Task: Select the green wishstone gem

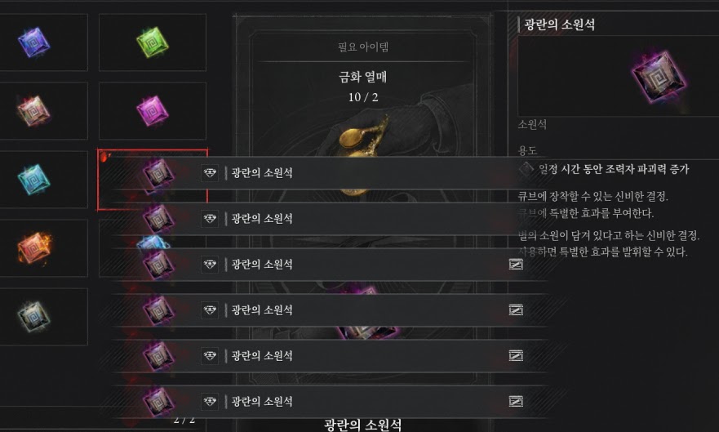Action: tap(153, 42)
